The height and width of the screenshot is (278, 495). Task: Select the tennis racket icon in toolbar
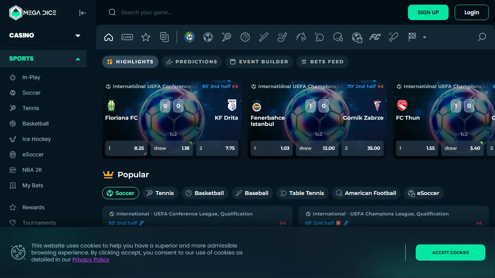(x=227, y=37)
